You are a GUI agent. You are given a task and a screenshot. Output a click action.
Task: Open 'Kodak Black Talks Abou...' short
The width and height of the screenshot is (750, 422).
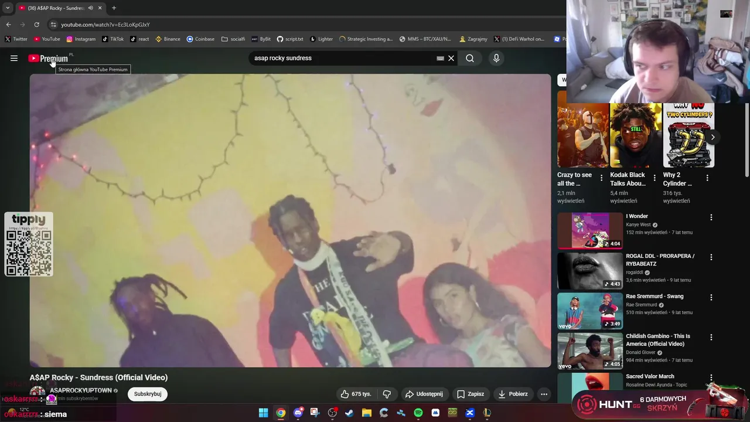(636, 135)
